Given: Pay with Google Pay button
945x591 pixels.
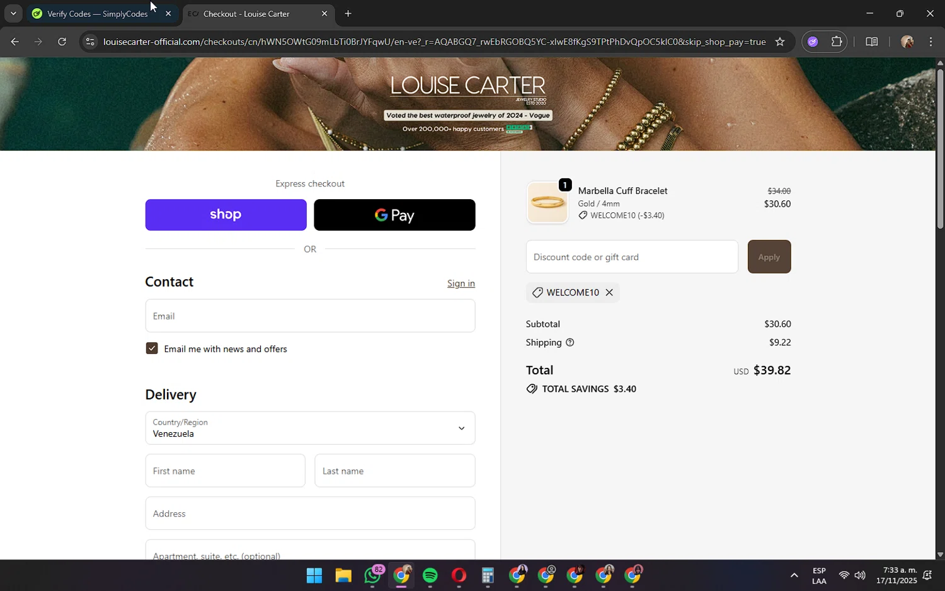Looking at the screenshot, I should pos(394,215).
